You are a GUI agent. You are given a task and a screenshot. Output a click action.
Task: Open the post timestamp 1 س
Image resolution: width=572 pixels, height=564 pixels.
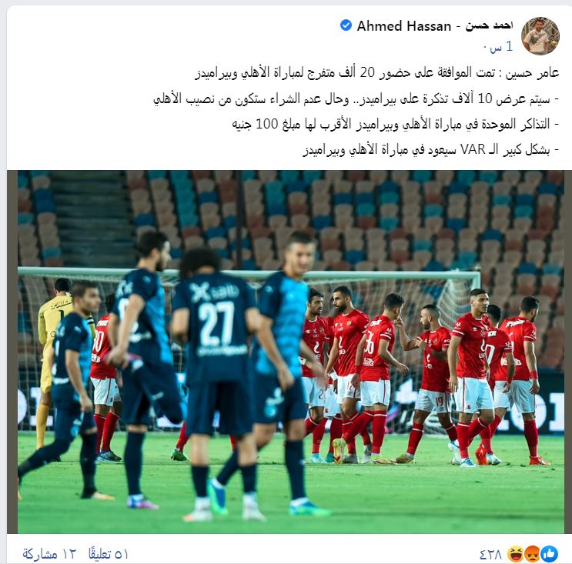(x=502, y=47)
